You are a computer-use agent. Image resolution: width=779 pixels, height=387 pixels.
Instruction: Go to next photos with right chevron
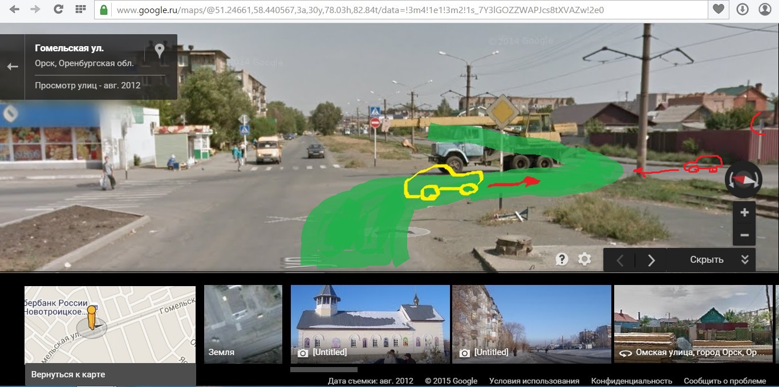(651, 260)
